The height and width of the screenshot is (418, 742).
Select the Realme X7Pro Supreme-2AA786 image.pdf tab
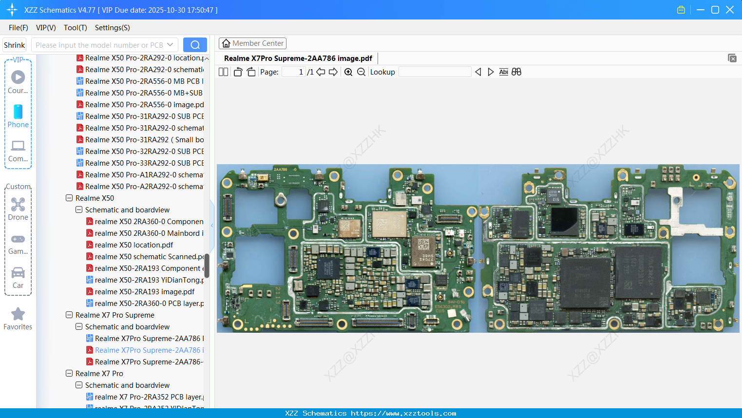pyautogui.click(x=298, y=58)
